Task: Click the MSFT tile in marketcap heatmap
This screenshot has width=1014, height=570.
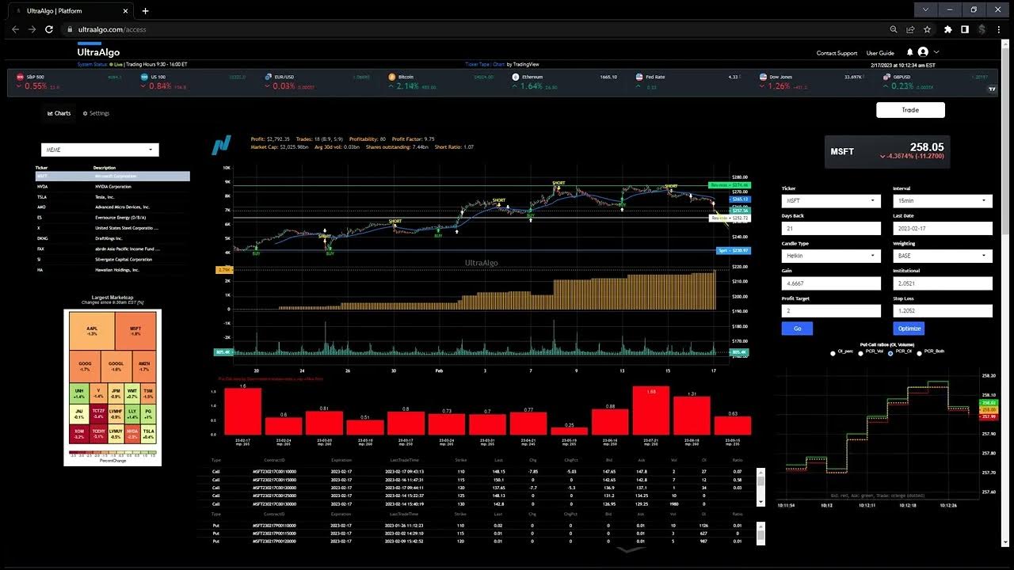Action: (135, 331)
